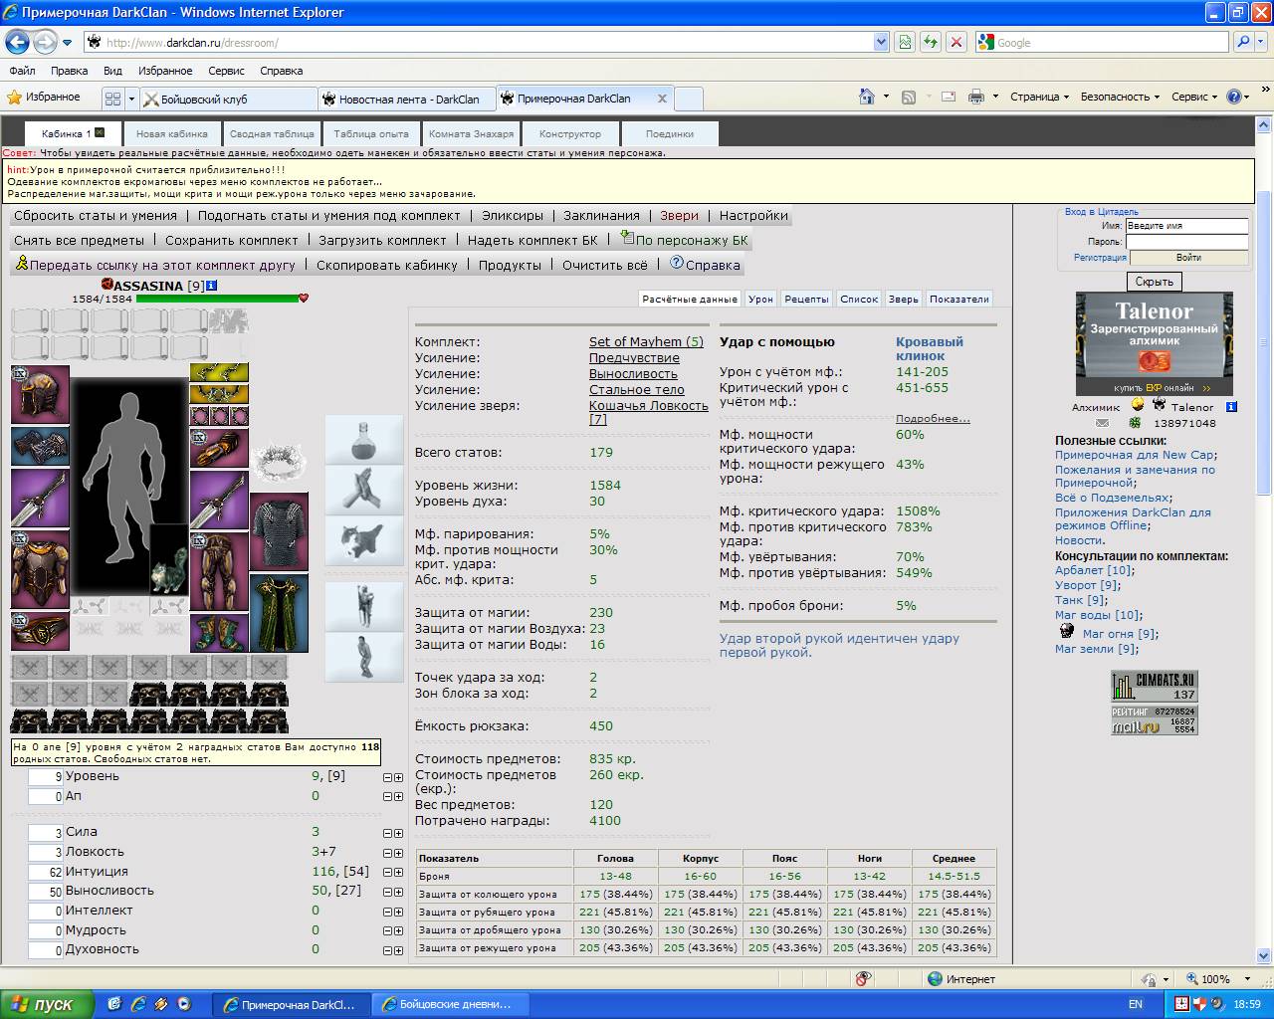
Task: Click the Войти login button
Action: [x=1188, y=258]
